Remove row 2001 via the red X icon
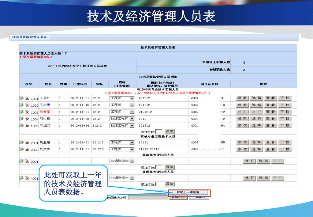This screenshot has height=217, width=313. tap(27, 143)
